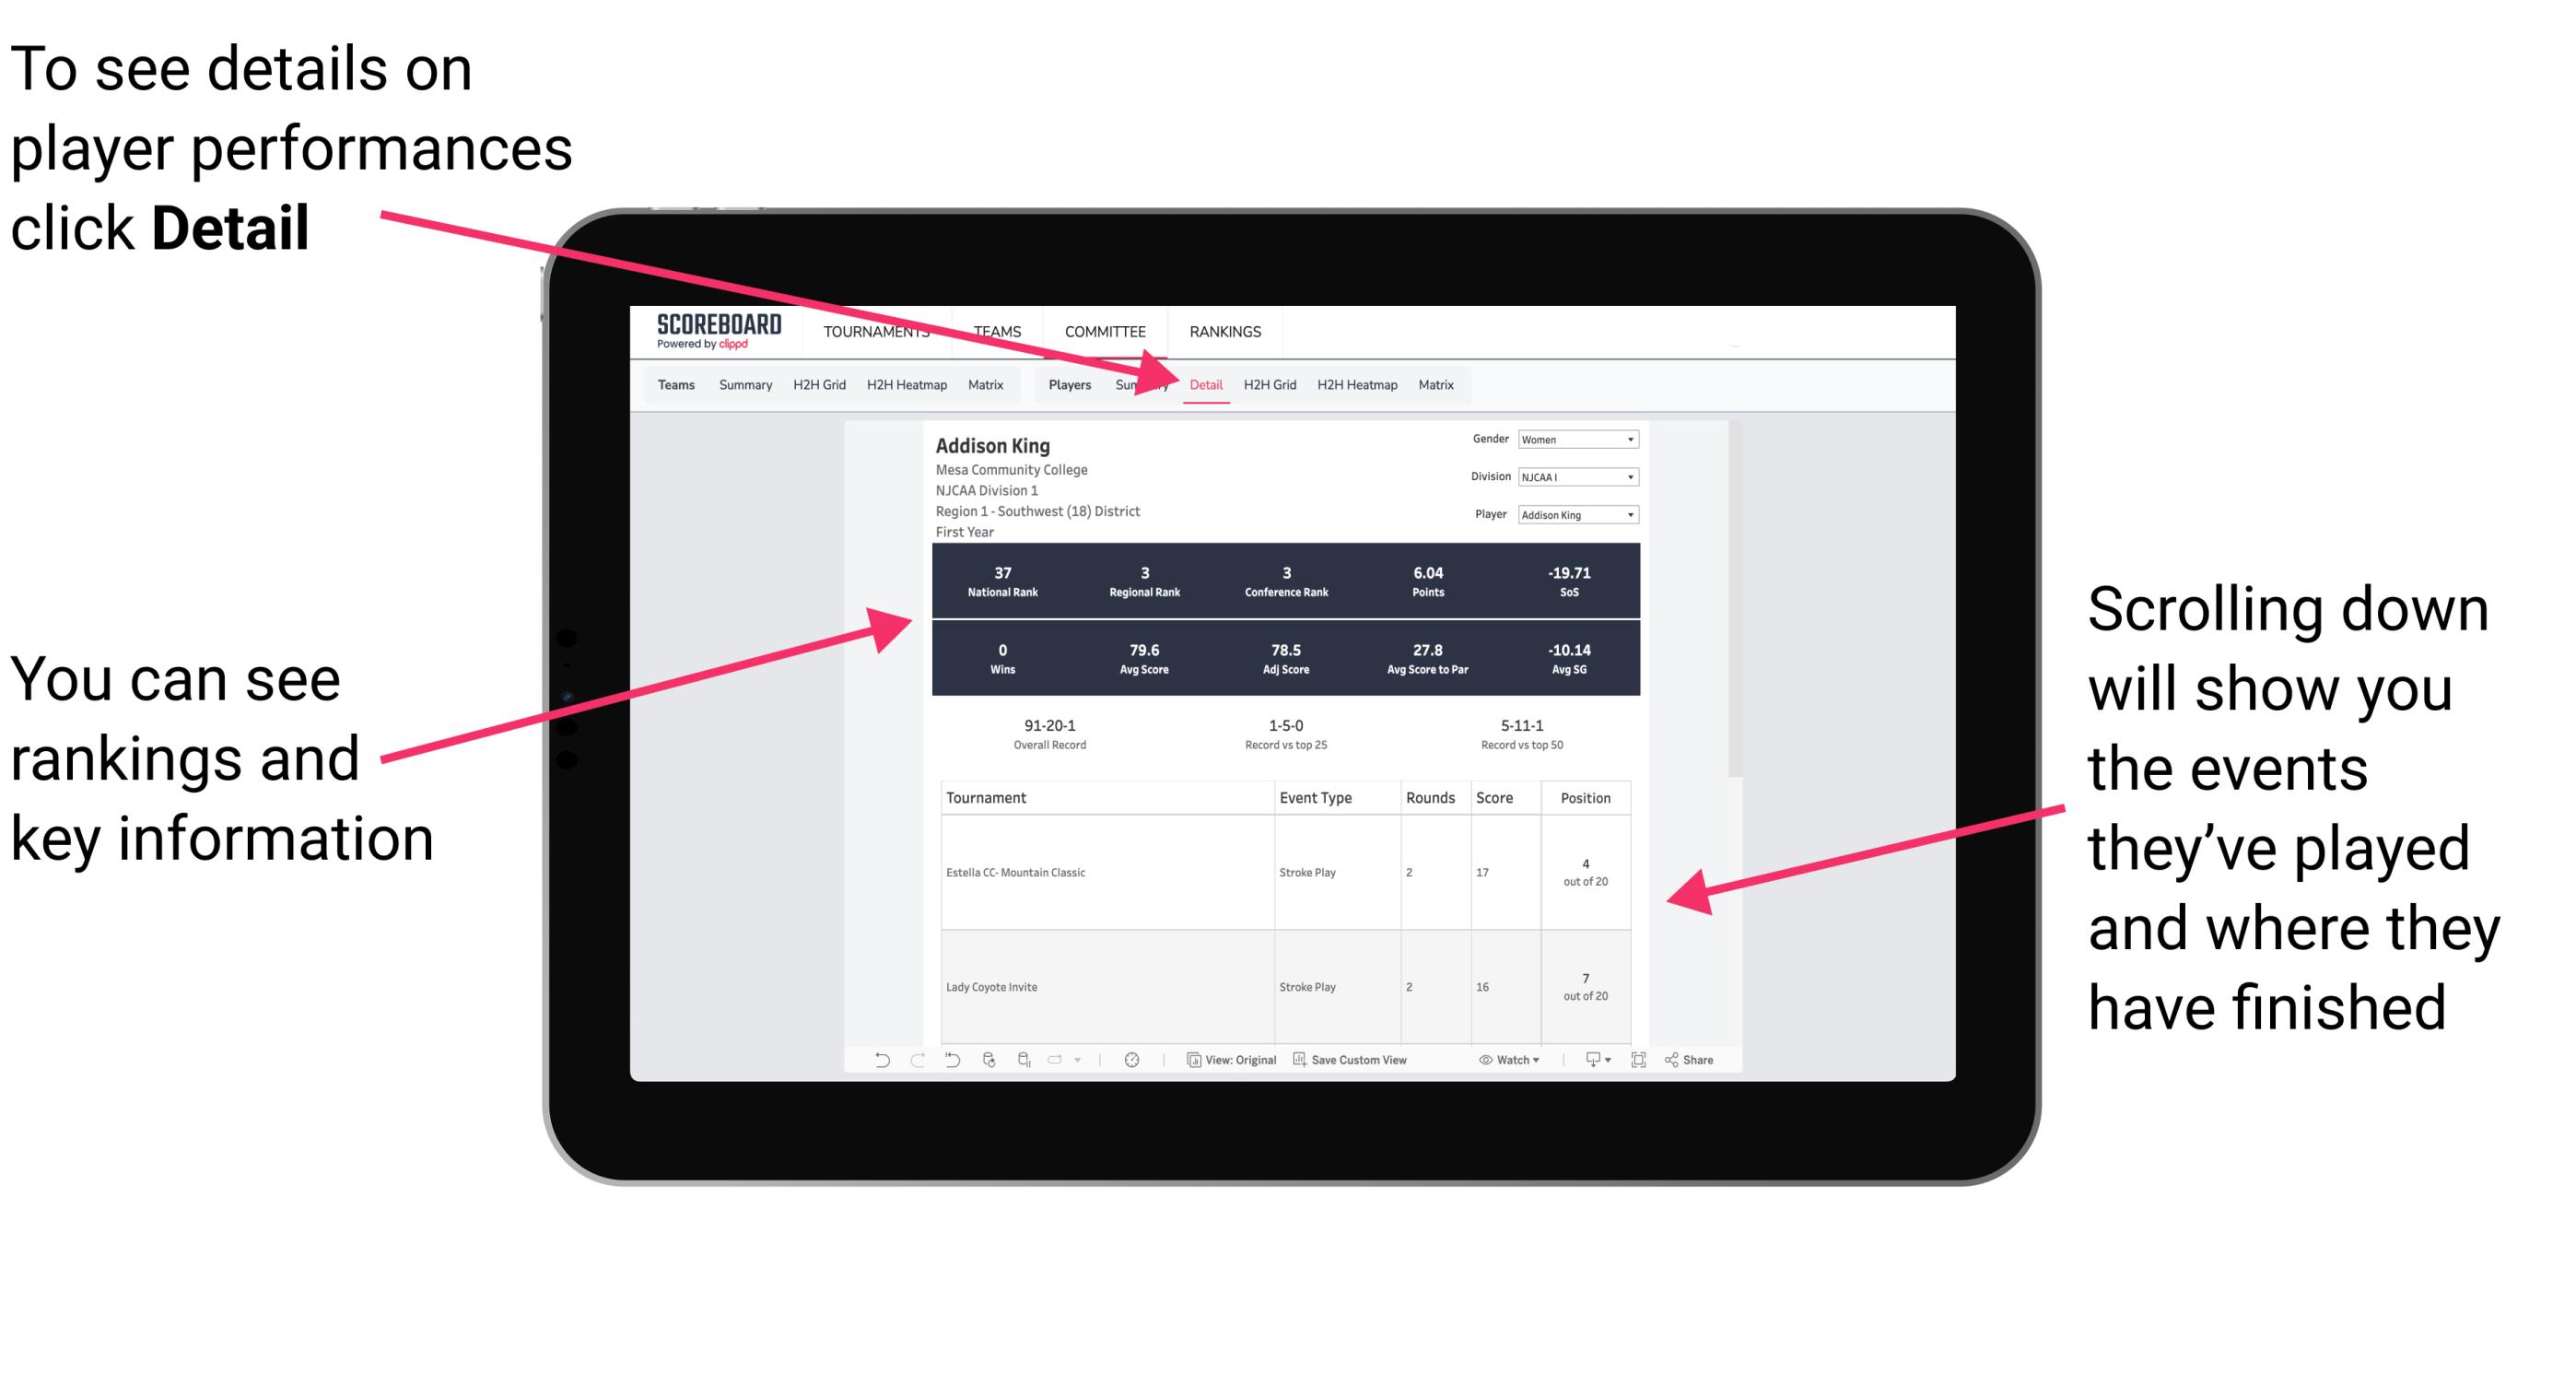The height and width of the screenshot is (1386, 2576).
Task: Click the H2H Heatmap tab
Action: [1356, 384]
